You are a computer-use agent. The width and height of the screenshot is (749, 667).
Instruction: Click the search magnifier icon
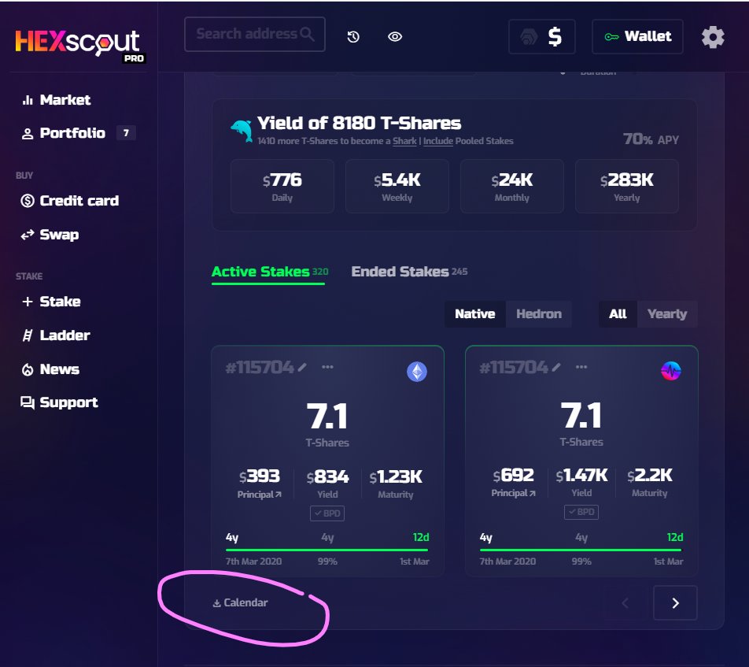click(307, 34)
